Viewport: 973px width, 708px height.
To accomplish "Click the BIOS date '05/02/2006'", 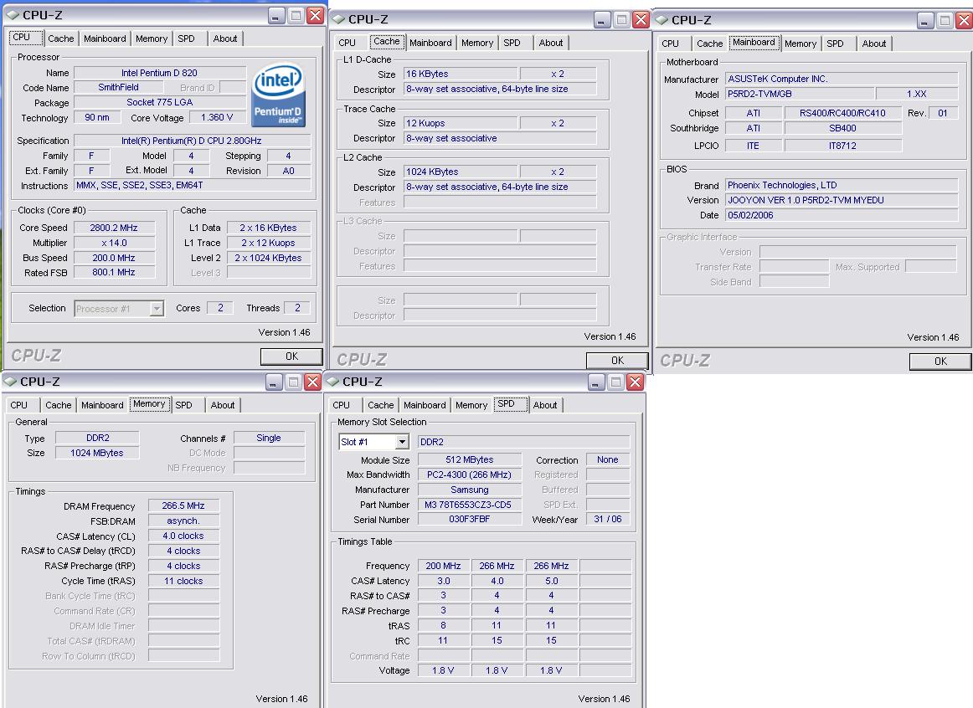I will pyautogui.click(x=842, y=215).
